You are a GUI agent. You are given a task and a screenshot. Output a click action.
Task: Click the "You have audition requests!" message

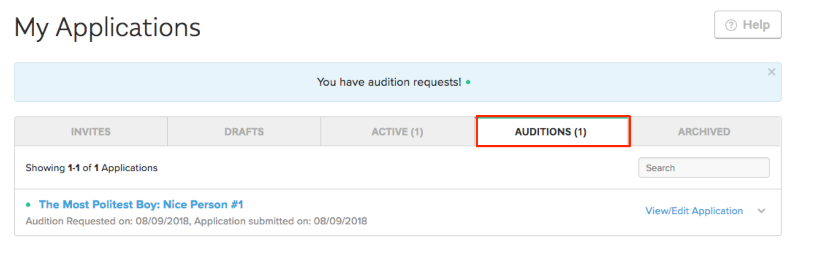click(x=389, y=82)
